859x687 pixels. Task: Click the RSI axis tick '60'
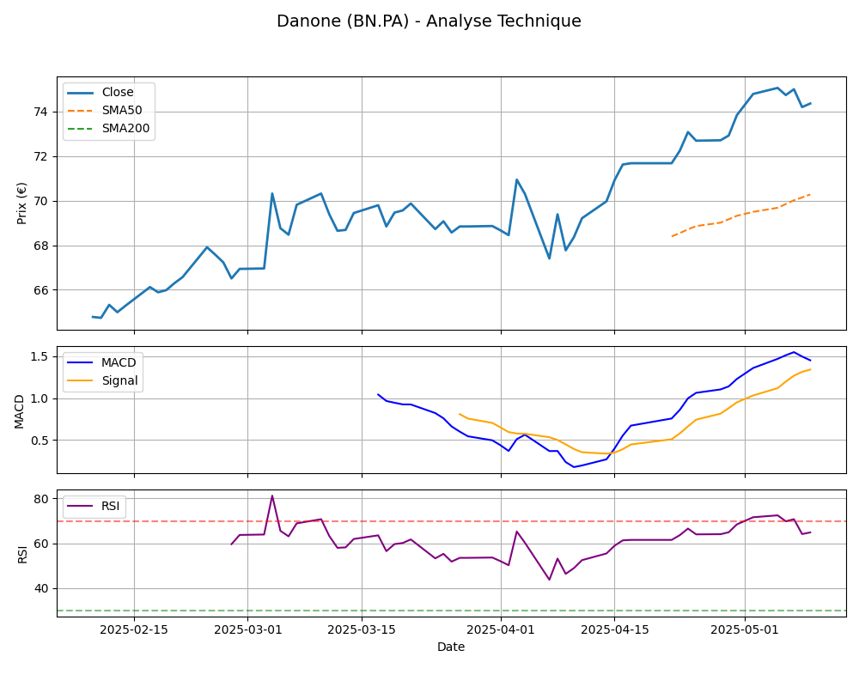(40, 544)
